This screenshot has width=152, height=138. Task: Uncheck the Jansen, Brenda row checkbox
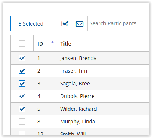point(22,58)
